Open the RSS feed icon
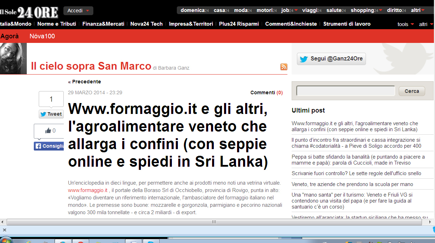The width and height of the screenshot is (435, 243). pos(284,67)
